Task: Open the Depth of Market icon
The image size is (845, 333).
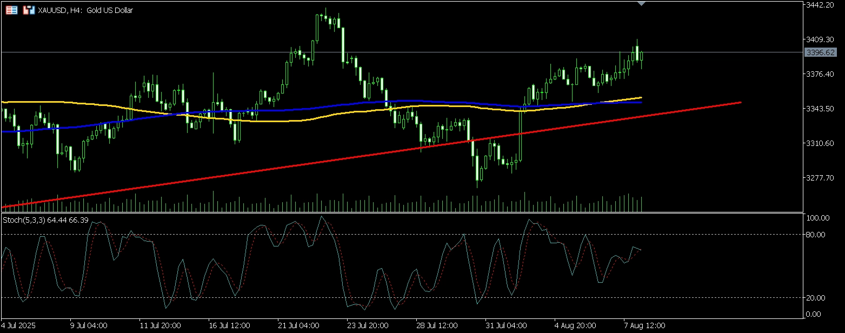Action: click(x=11, y=10)
